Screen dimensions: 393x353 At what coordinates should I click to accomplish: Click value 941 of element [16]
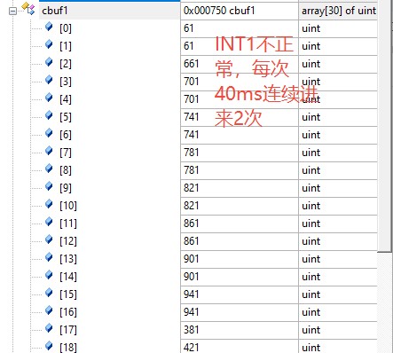pos(191,312)
